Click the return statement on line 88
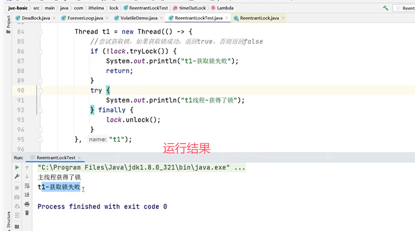The width and height of the screenshot is (415, 231). 119,71
